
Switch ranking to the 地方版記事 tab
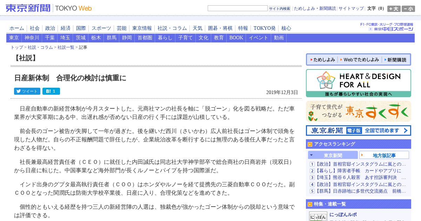pos(384,155)
